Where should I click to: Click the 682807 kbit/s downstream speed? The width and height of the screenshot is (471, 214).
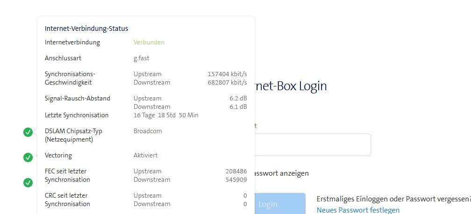[227, 83]
